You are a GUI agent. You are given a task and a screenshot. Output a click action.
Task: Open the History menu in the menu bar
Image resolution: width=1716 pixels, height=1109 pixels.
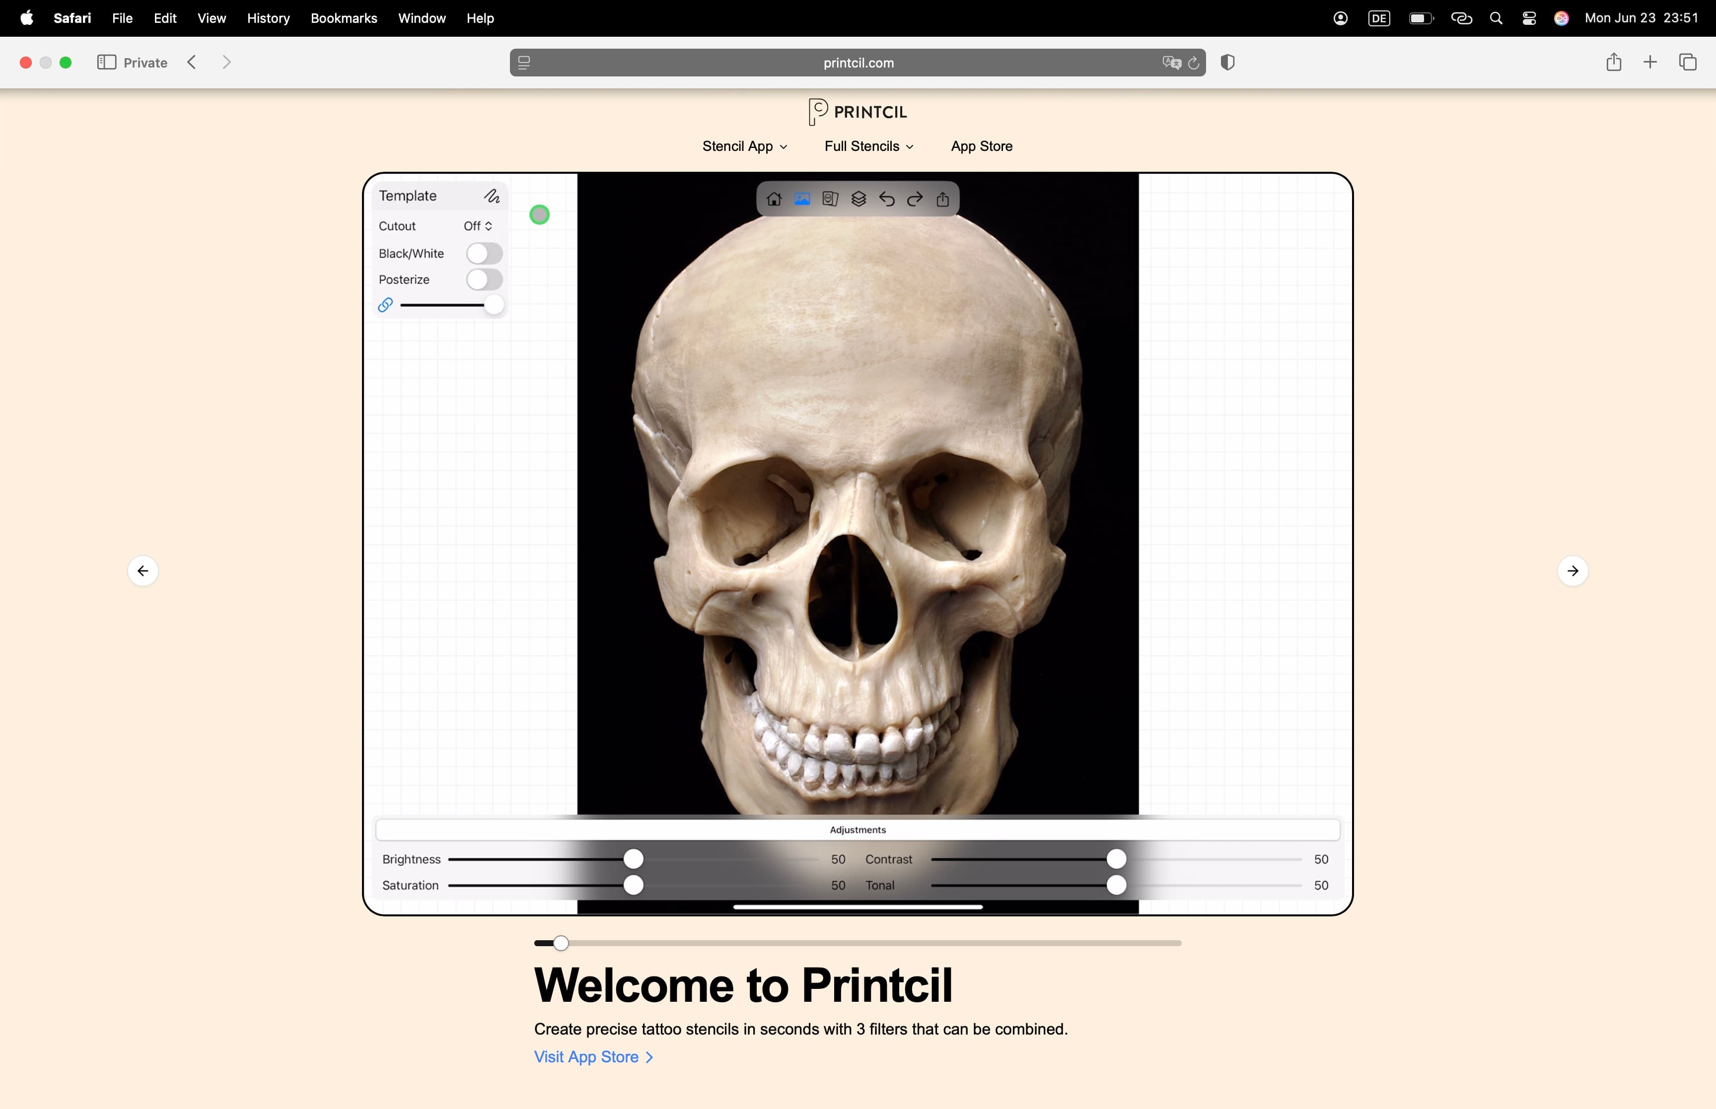point(268,18)
